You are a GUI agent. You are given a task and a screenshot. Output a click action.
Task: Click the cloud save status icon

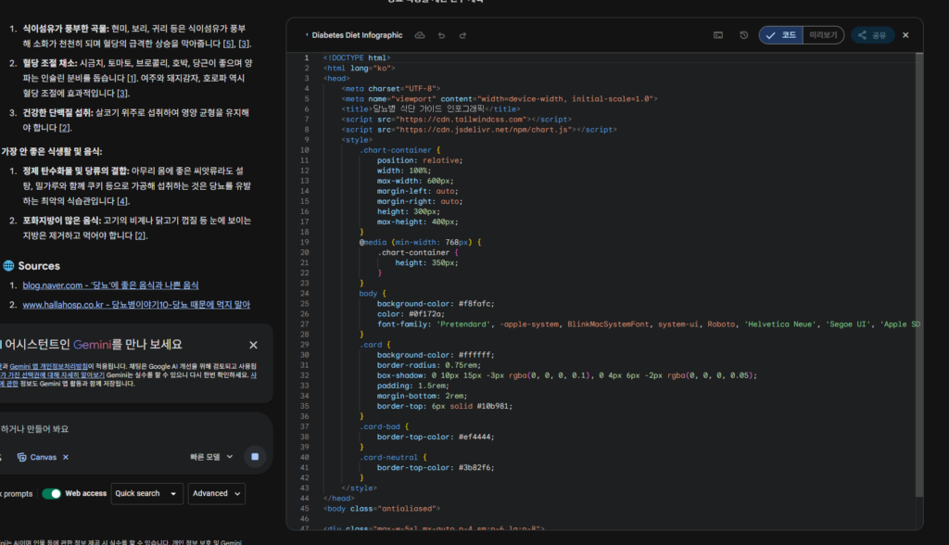pos(420,35)
